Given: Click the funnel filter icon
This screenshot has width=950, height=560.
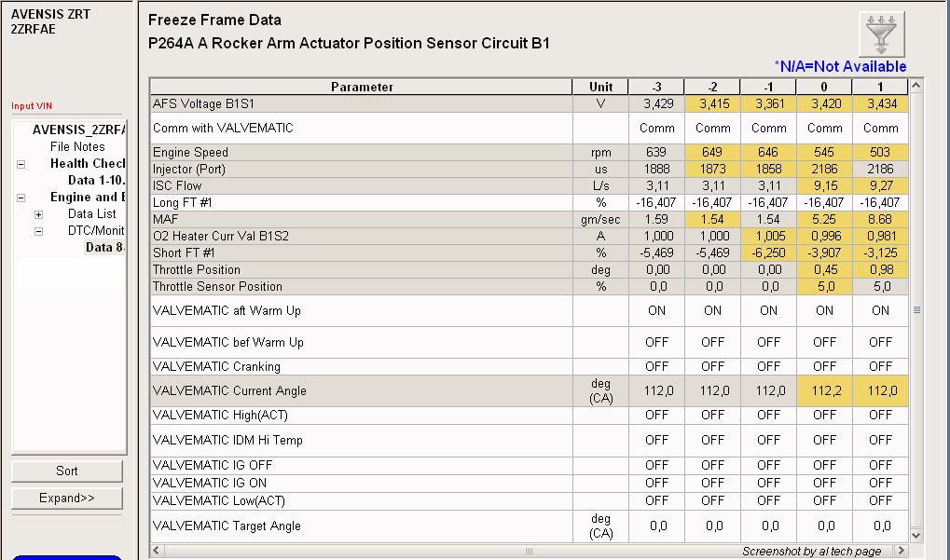Looking at the screenshot, I should coord(880,34).
